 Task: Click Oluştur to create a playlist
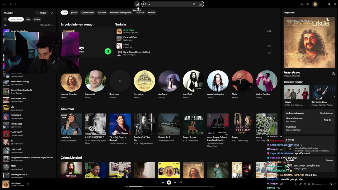coord(42,13)
